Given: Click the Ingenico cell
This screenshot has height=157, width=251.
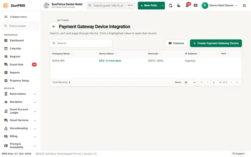Looking at the screenshot, I should (x=190, y=61).
